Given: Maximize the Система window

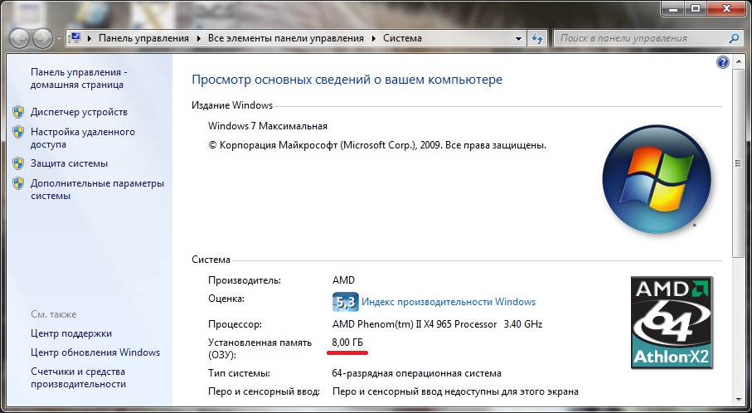Looking at the screenshot, I should point(696,8).
